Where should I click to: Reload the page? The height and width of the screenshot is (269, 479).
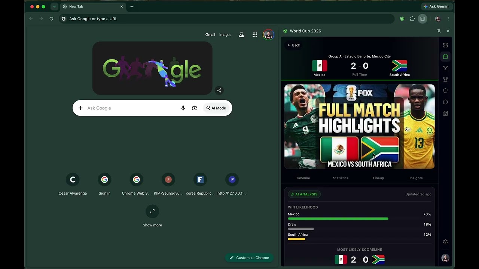(51, 19)
